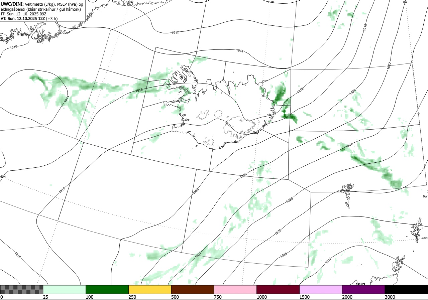This screenshot has height=300, width=428.
Task: Select the lavender 1500–2000 legend swatch
Action: pyautogui.click(x=321, y=289)
